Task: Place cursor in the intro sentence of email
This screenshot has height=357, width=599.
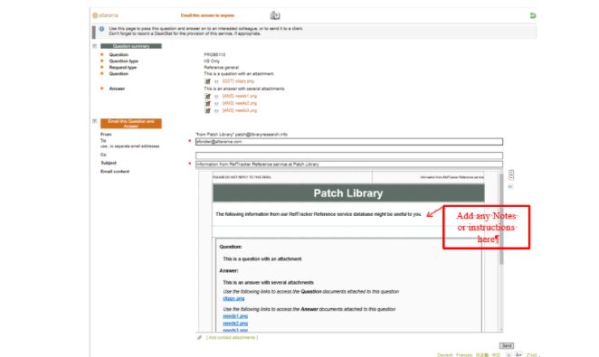Action: click(319, 214)
